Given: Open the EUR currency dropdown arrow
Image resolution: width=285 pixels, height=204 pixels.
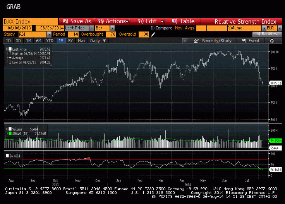Looking at the screenshot, I should pyautogui.click(x=280, y=28).
